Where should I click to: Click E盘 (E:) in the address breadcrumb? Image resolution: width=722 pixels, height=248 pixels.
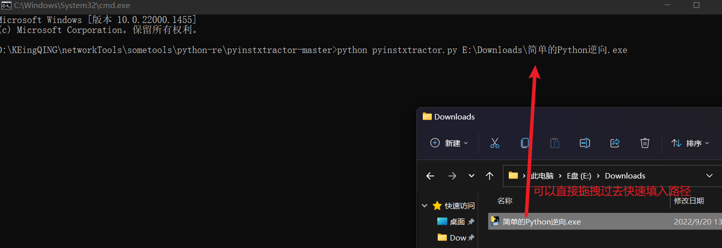(579, 175)
